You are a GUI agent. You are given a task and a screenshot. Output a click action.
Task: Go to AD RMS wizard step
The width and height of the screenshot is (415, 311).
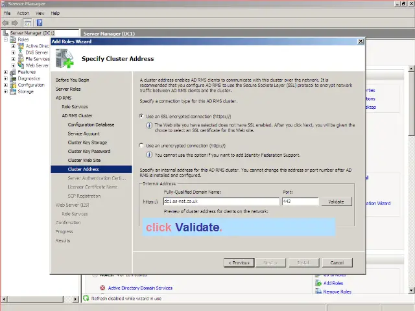coord(64,98)
